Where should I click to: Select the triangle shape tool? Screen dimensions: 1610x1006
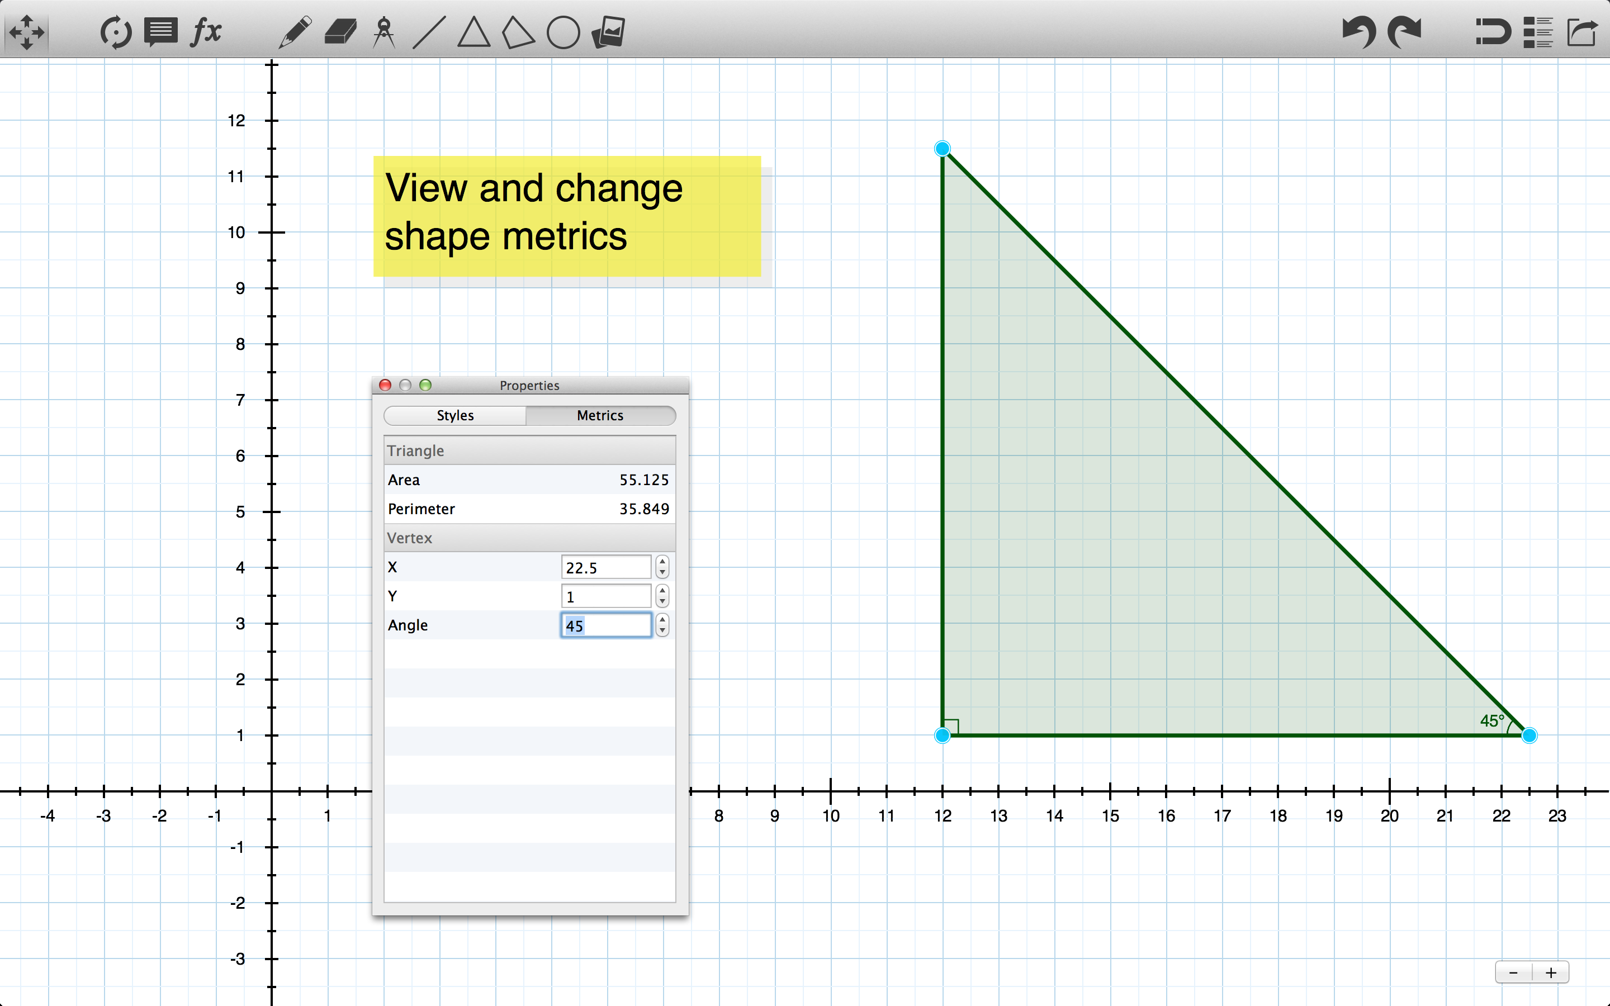[x=473, y=32]
